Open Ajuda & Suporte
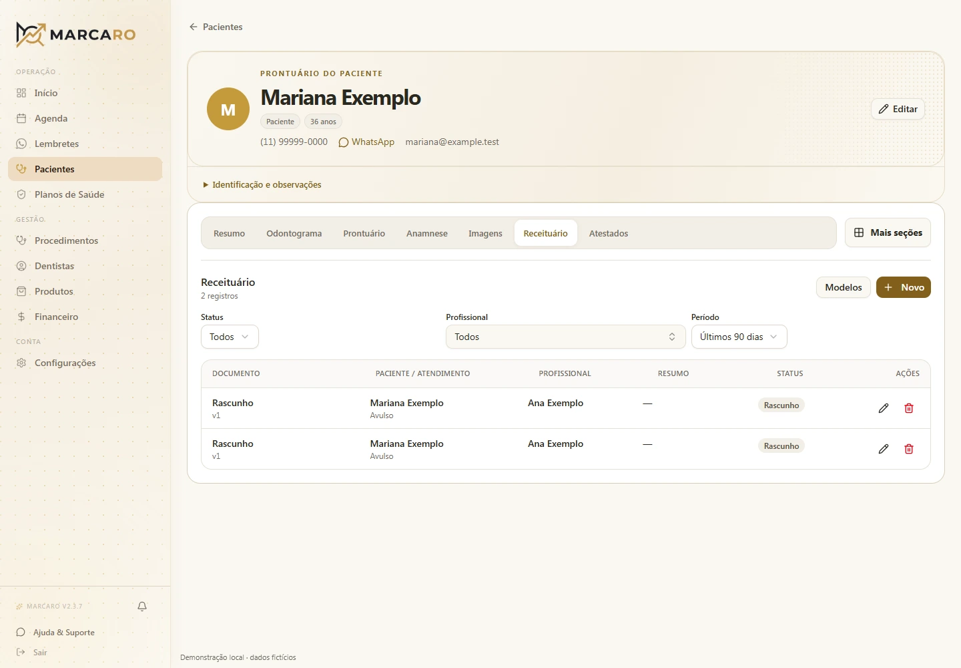Screen dimensions: 961x668 pos(55,633)
